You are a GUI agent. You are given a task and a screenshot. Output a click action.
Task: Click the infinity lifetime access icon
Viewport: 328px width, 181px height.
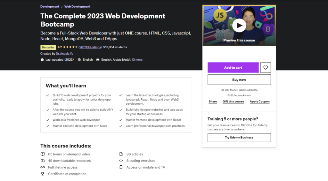pyautogui.click(x=43, y=167)
